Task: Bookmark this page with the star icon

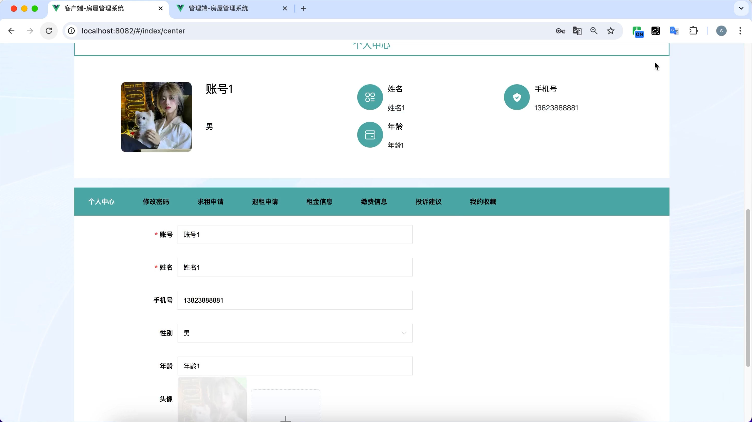Action: 610,31
